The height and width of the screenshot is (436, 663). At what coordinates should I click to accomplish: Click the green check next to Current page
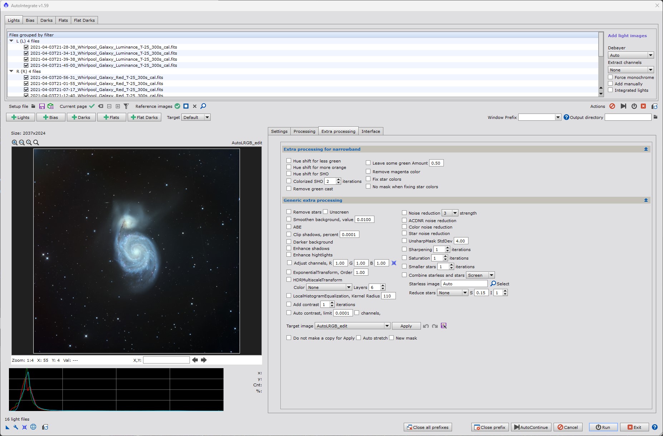[92, 106]
